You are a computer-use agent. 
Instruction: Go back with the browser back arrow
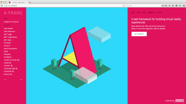click(2, 5)
